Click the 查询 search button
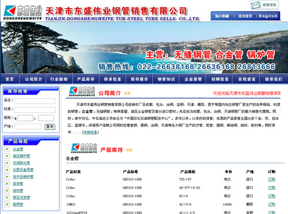This screenshot has width=288, height=214. tap(50, 126)
